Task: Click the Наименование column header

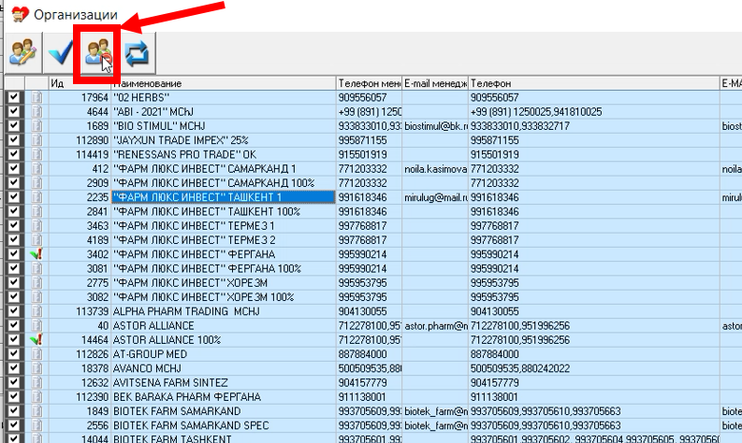Action: pyautogui.click(x=224, y=83)
